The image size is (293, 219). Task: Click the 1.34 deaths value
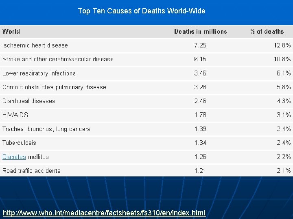pos(201,143)
